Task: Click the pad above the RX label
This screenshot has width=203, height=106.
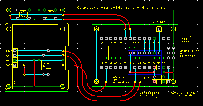Action: point(164,39)
